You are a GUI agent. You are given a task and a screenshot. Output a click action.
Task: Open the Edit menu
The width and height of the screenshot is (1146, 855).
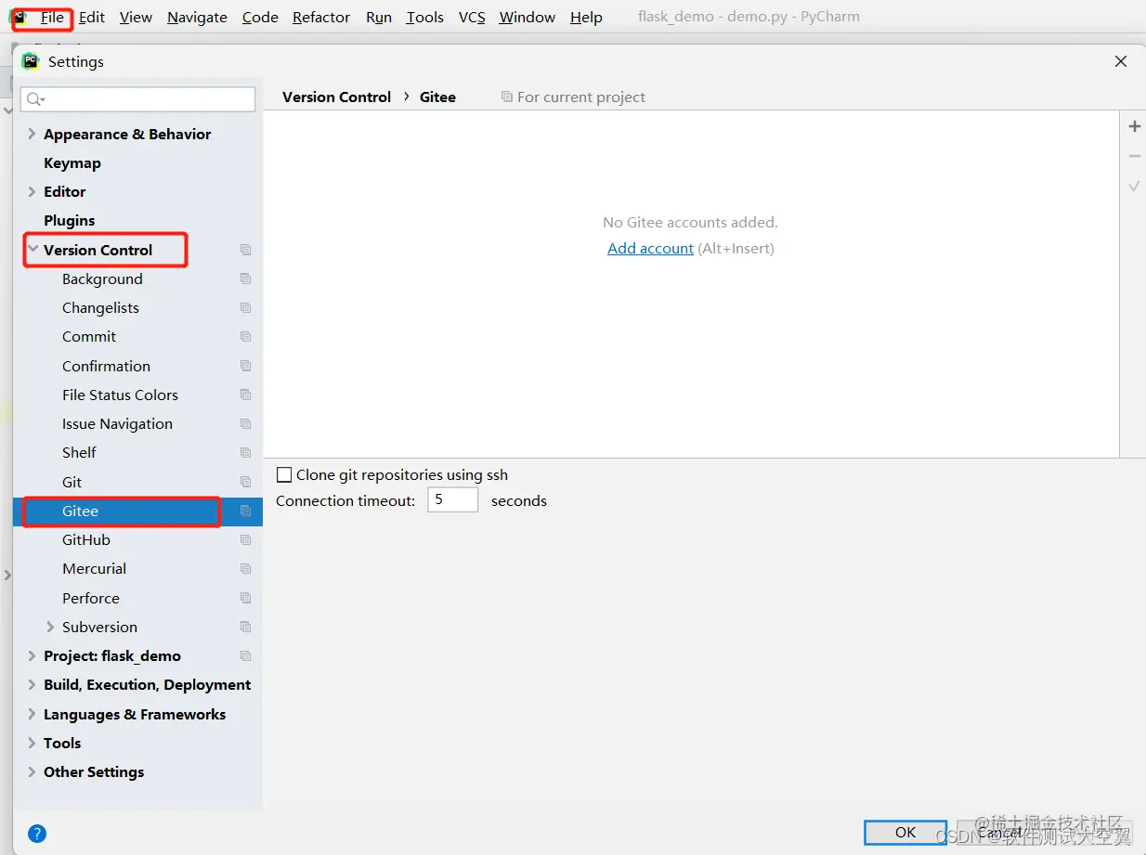(x=91, y=17)
